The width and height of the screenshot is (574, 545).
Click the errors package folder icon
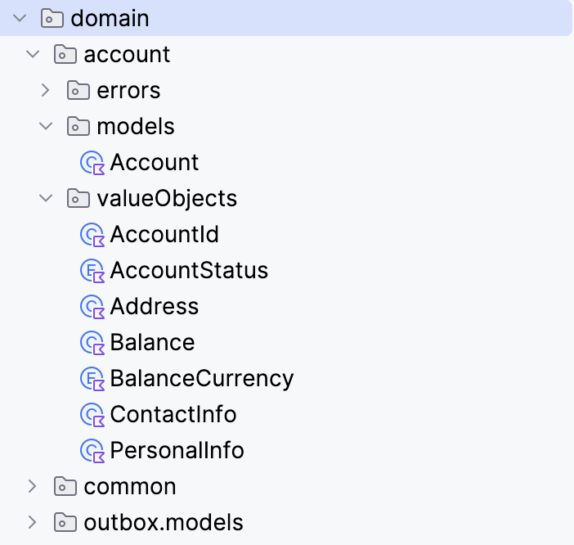(x=78, y=90)
